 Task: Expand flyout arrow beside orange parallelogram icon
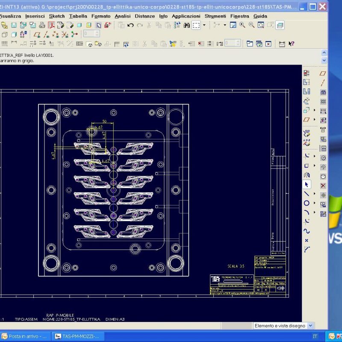point(314,119)
